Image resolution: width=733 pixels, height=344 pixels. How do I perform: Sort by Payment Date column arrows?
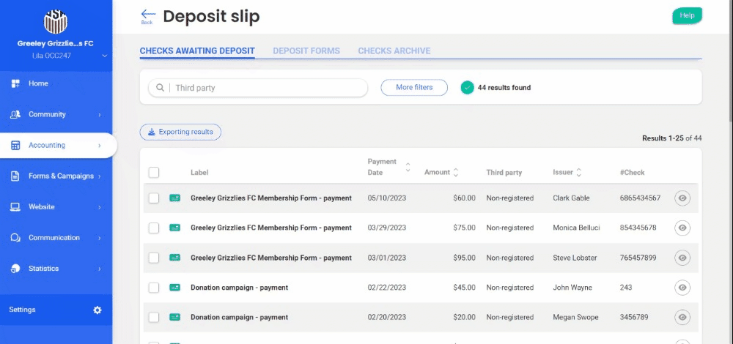coord(408,167)
